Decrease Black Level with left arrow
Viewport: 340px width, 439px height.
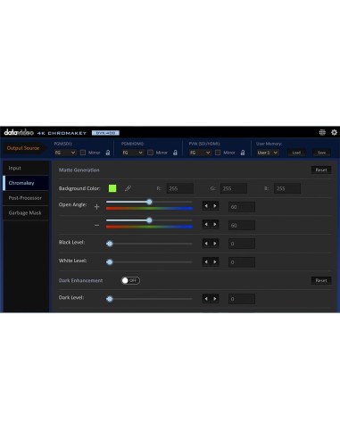[206, 244]
